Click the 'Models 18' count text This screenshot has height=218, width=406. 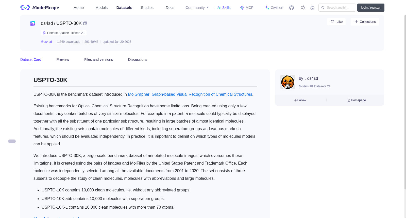(x=306, y=86)
